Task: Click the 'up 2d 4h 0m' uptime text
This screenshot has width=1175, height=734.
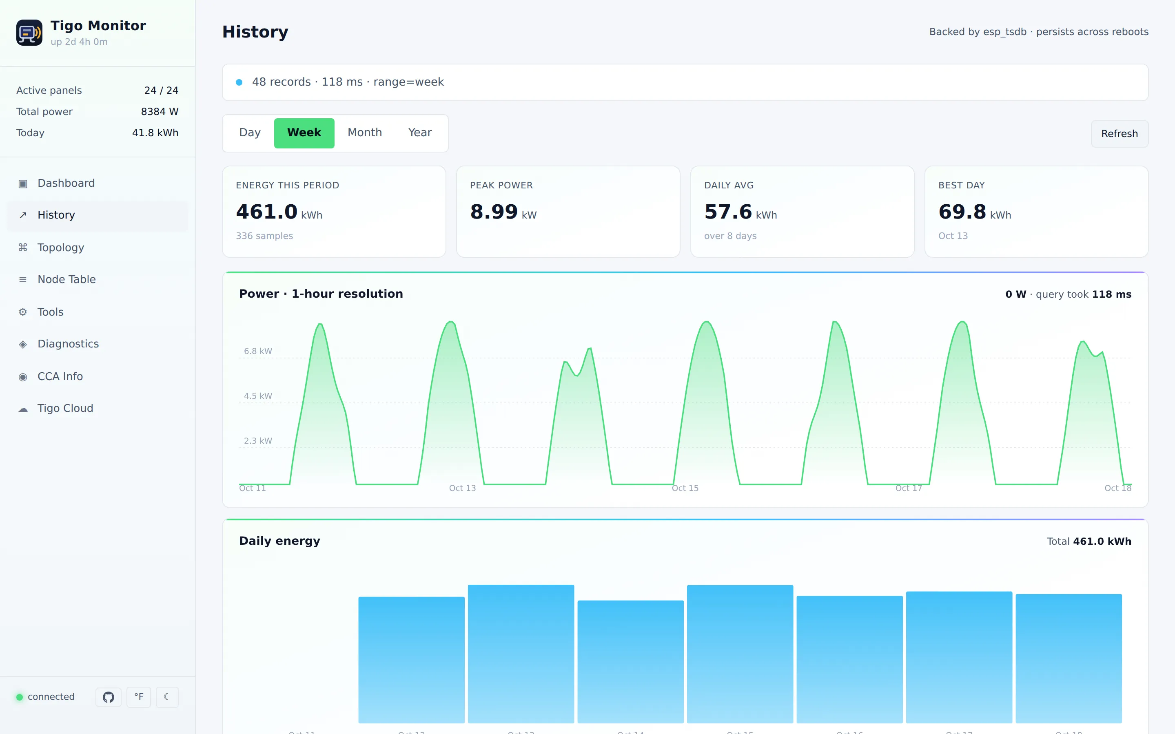Action: (79, 42)
